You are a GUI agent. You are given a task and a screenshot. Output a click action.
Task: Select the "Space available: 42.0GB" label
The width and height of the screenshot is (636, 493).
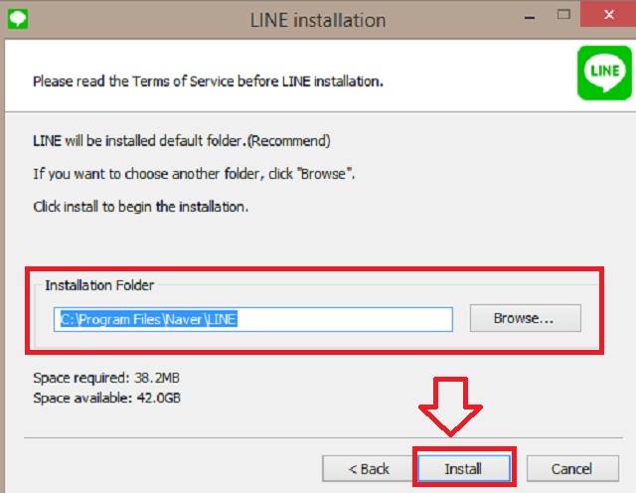[x=106, y=398]
